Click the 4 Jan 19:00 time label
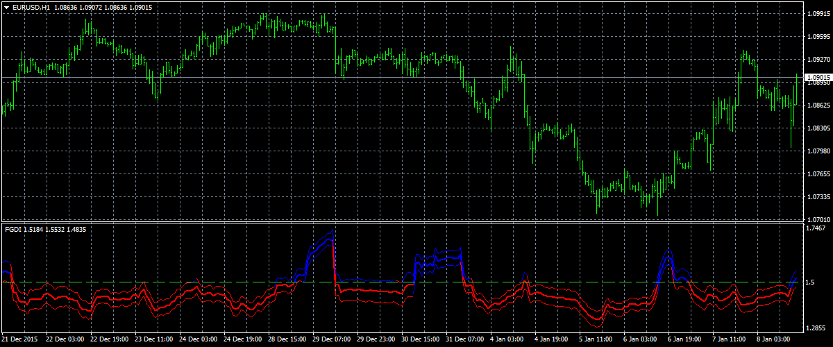Image resolution: width=833 pixels, height=347 pixels. click(552, 340)
